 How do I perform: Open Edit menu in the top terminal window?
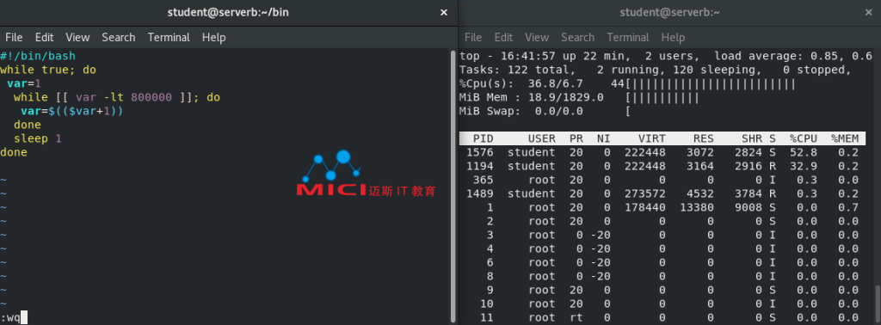coord(503,38)
